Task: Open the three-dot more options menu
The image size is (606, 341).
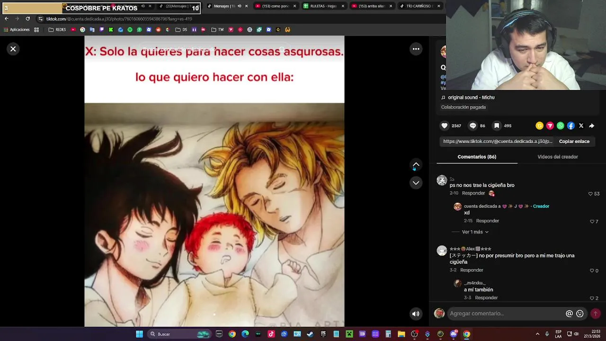Action: [416, 49]
